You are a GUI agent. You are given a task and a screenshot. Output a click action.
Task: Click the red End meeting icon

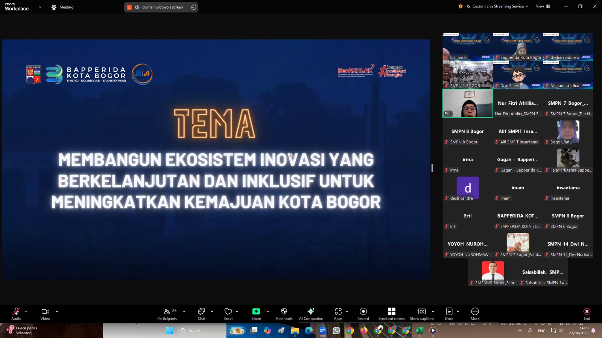[x=587, y=311]
